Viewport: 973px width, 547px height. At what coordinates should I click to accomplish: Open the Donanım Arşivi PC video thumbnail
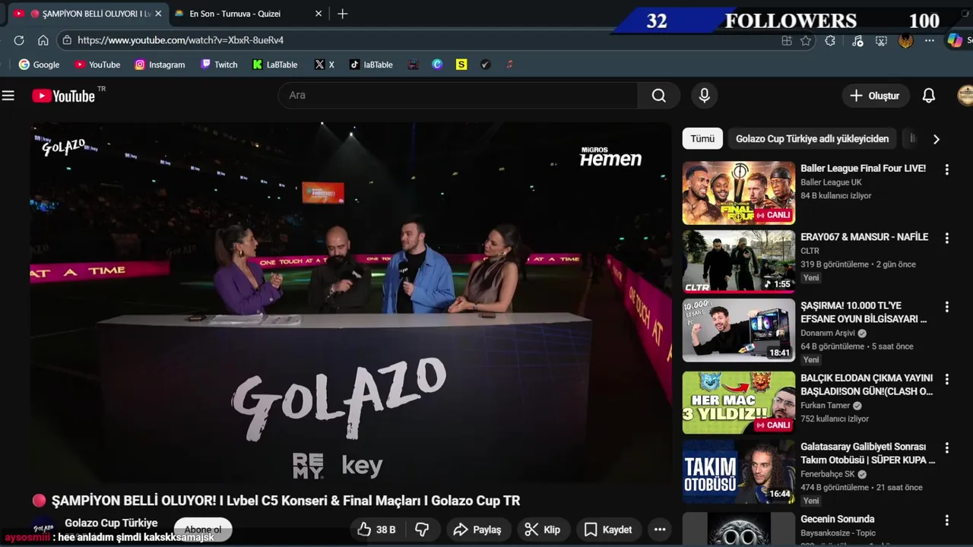coord(738,330)
